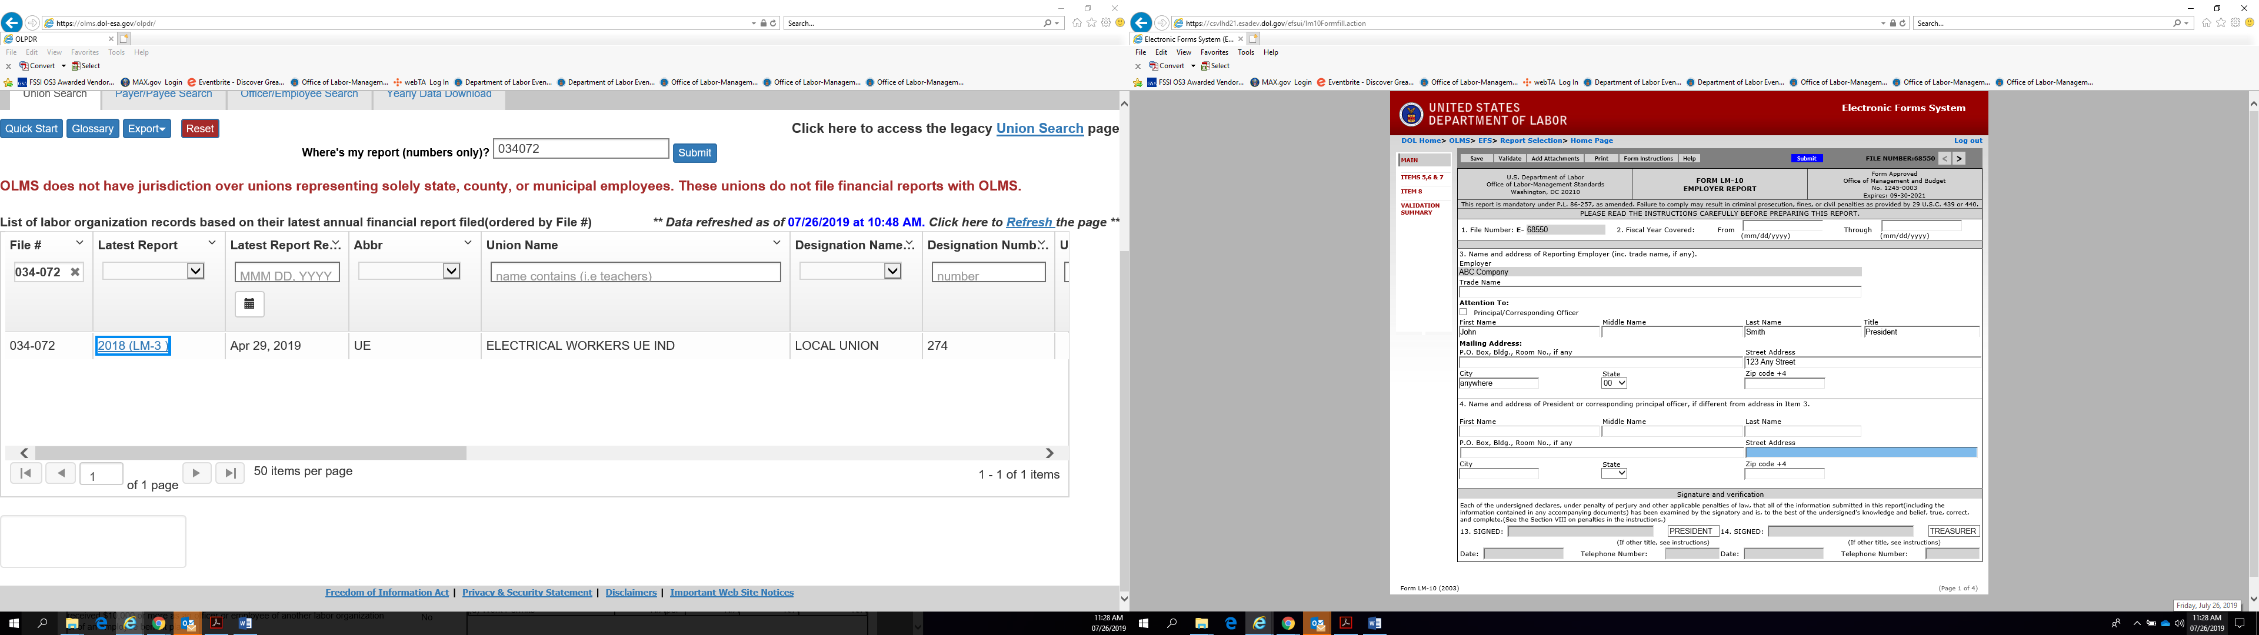Image resolution: width=2259 pixels, height=635 pixels.
Task: Expand the Abbr filter dropdown
Action: 452,271
